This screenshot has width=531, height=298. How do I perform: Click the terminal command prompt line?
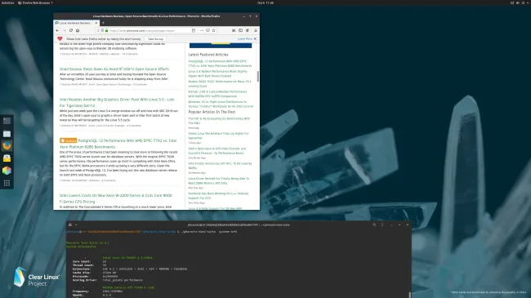[152, 232]
